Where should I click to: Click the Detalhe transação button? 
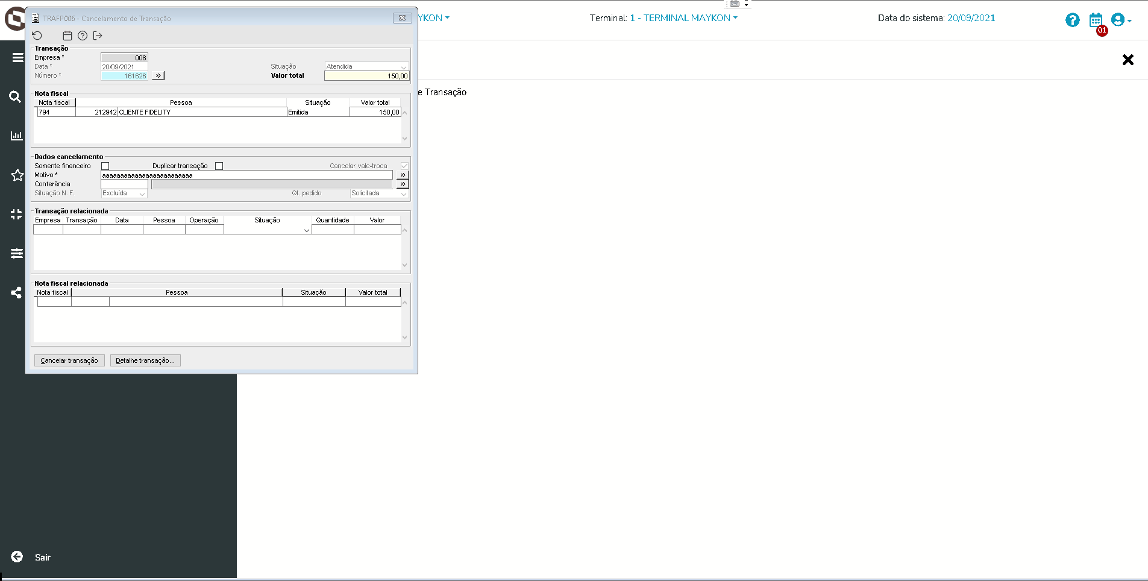(x=145, y=360)
